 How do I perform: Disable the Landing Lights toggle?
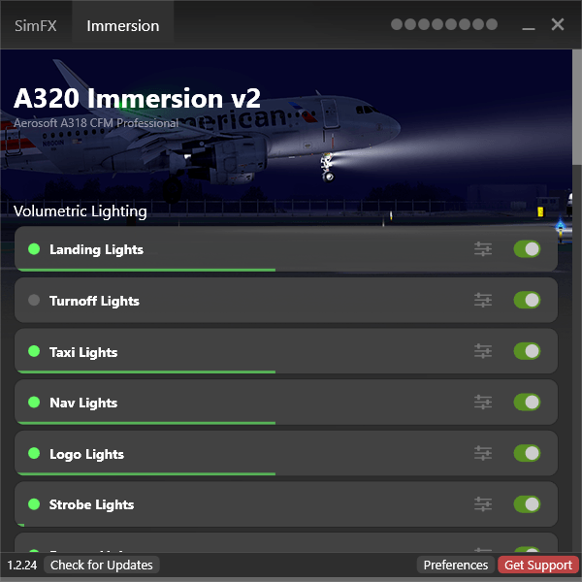527,249
